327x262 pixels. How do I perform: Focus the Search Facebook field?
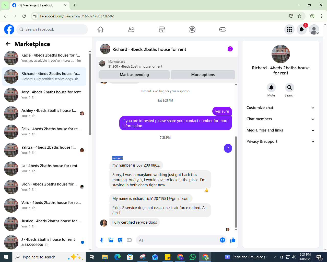[x=52, y=29]
